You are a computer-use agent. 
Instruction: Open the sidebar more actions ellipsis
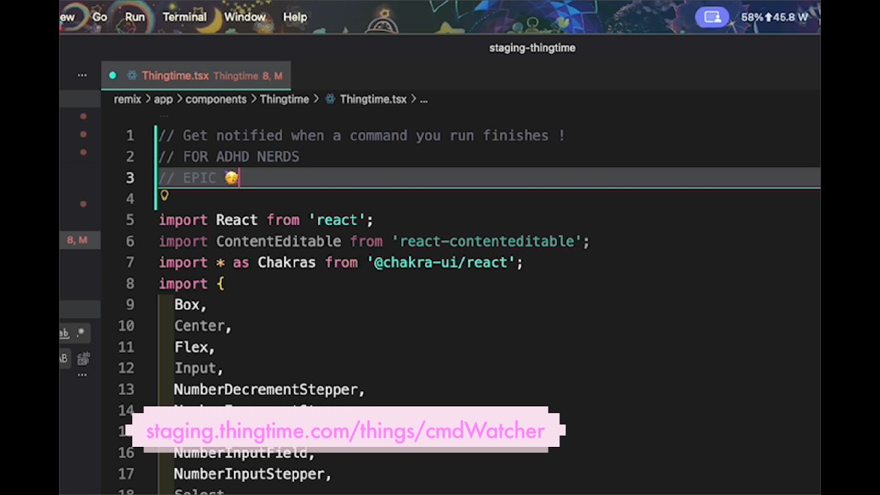tap(82, 75)
